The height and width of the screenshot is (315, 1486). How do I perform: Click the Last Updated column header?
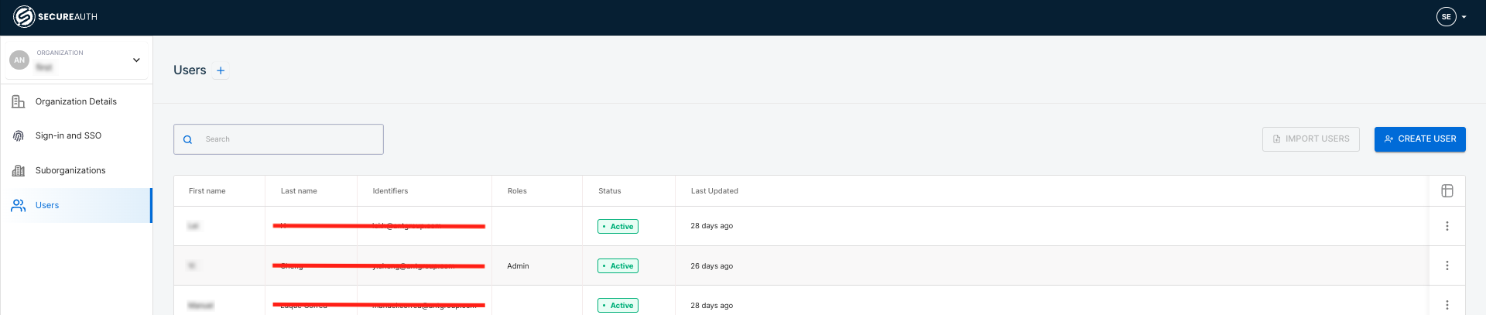[x=714, y=191]
